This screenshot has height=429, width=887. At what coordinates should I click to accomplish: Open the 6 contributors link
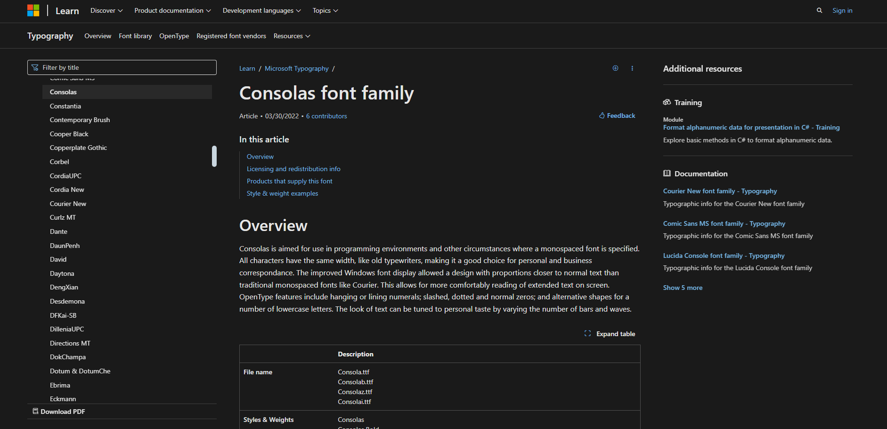[x=326, y=116]
